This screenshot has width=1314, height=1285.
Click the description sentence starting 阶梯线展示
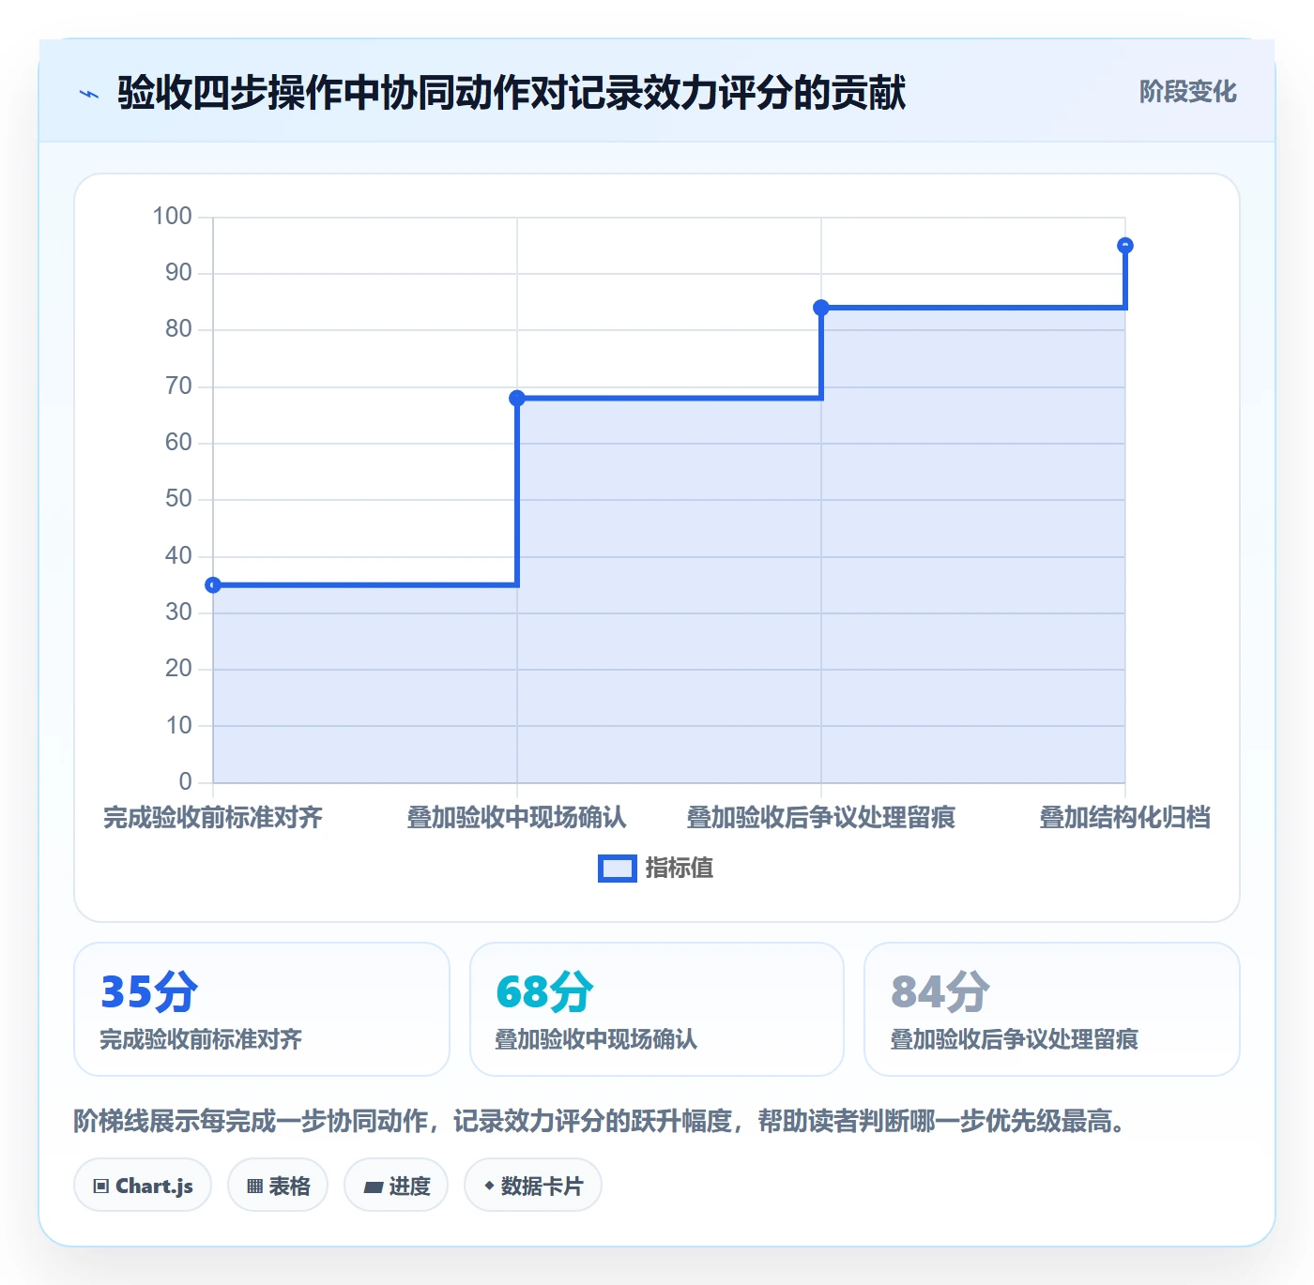click(x=602, y=1121)
